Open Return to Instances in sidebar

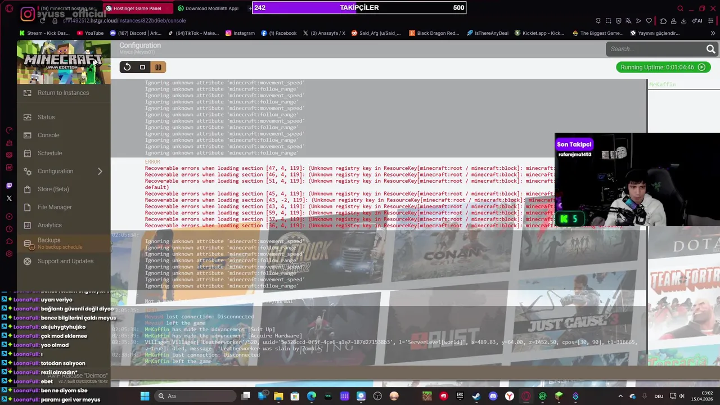click(63, 93)
